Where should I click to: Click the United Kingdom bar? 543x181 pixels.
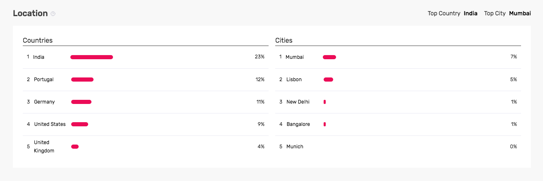tap(75, 147)
